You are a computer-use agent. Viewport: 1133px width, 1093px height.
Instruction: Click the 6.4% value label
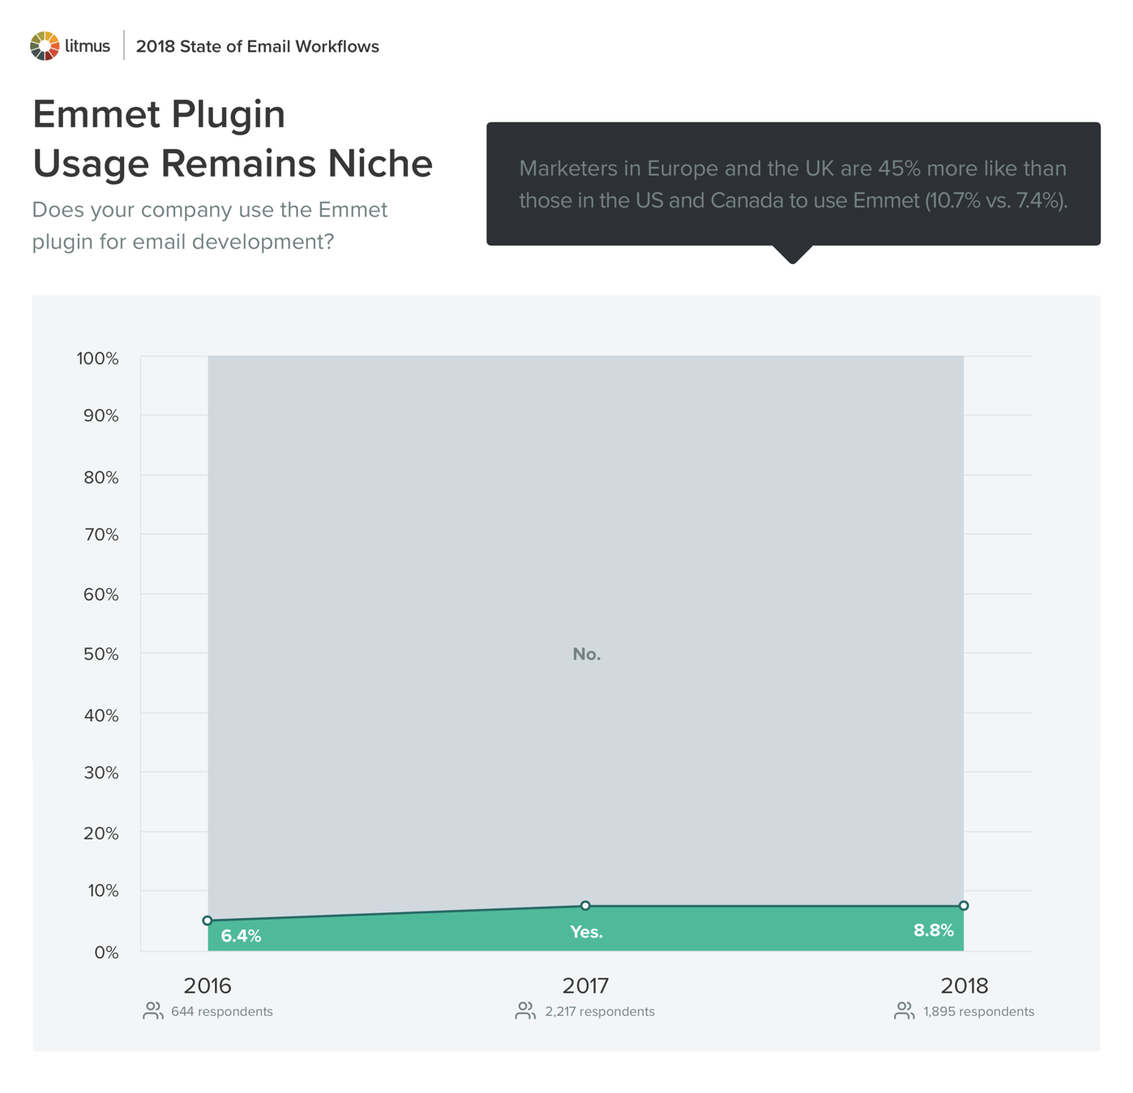pos(241,936)
